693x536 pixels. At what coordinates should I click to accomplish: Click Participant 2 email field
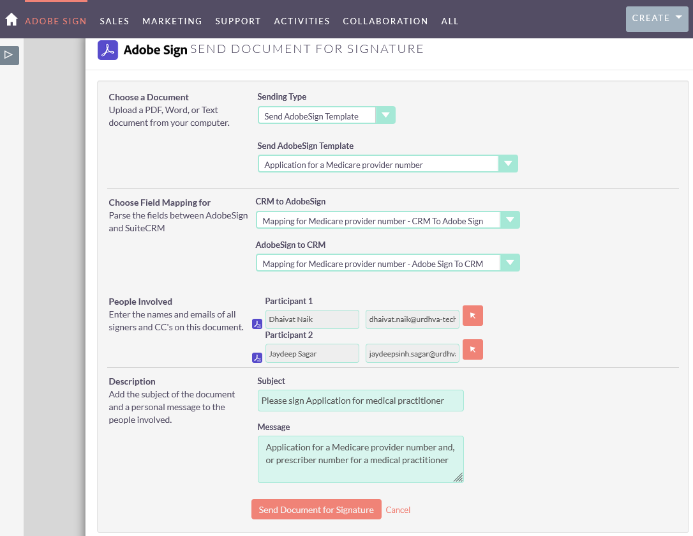(x=412, y=354)
